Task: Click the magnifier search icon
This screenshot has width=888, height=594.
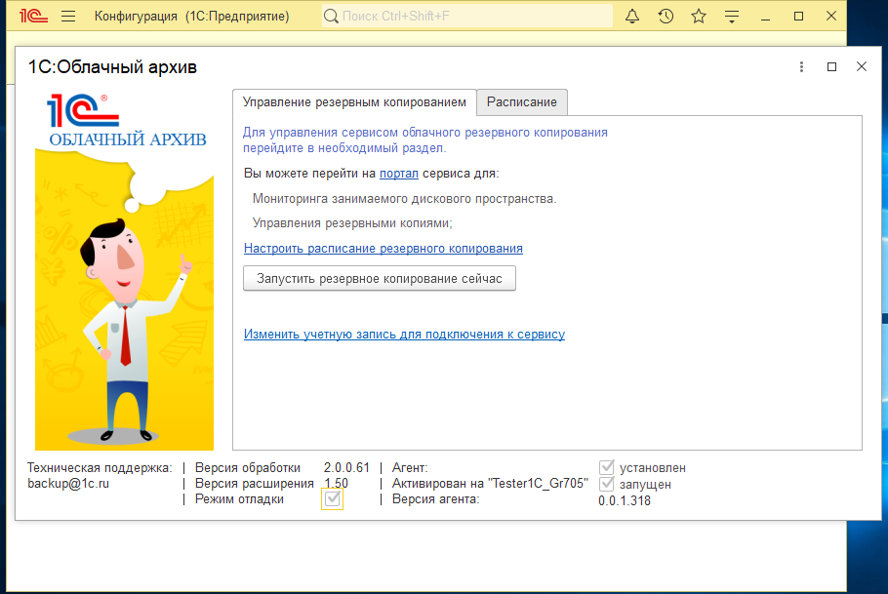Action: [x=331, y=16]
